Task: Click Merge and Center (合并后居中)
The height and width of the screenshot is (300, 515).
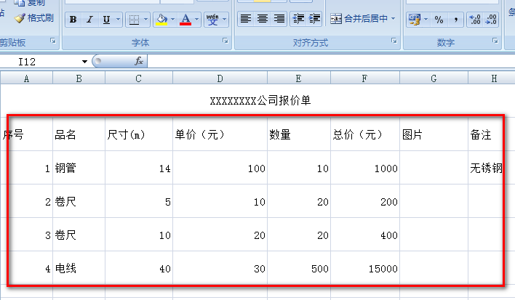Action: point(359,19)
